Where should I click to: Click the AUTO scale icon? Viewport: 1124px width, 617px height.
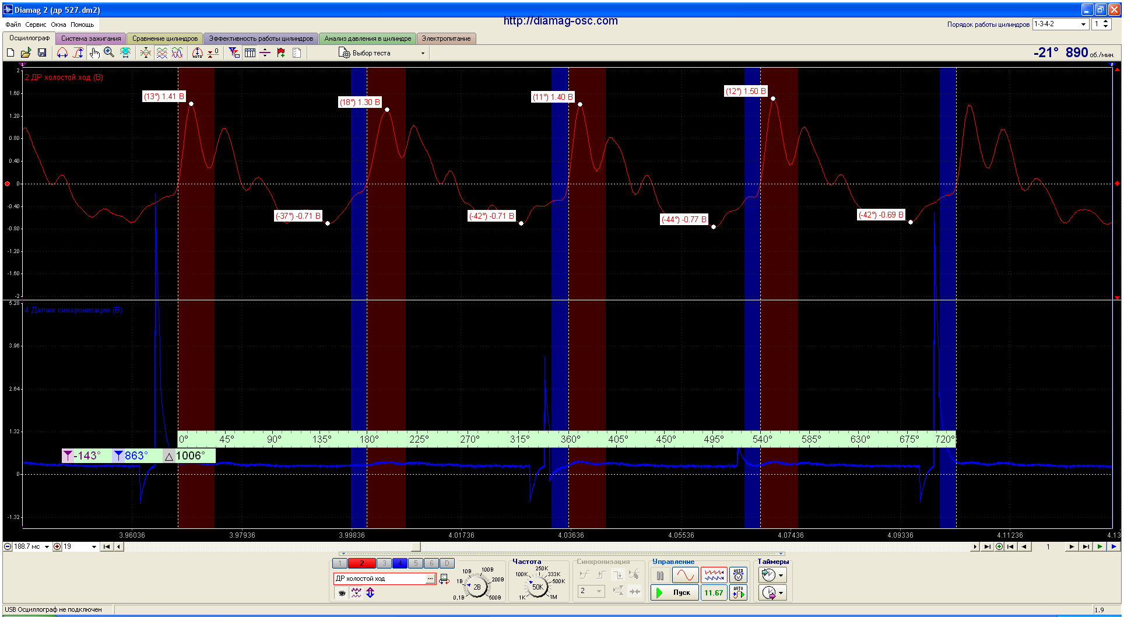[x=198, y=53]
